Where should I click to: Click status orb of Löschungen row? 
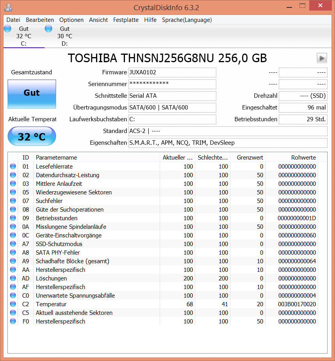(13, 278)
